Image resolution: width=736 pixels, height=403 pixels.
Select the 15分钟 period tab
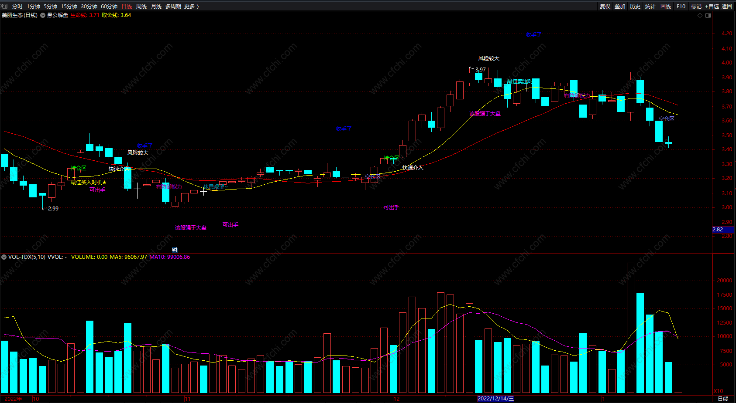point(69,6)
